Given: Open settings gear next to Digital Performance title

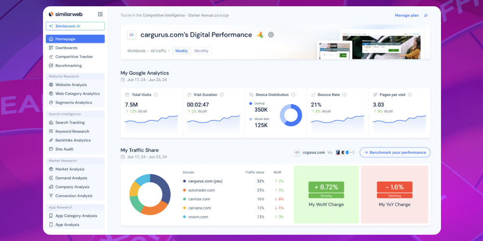Looking at the screenshot, I should point(271,35).
